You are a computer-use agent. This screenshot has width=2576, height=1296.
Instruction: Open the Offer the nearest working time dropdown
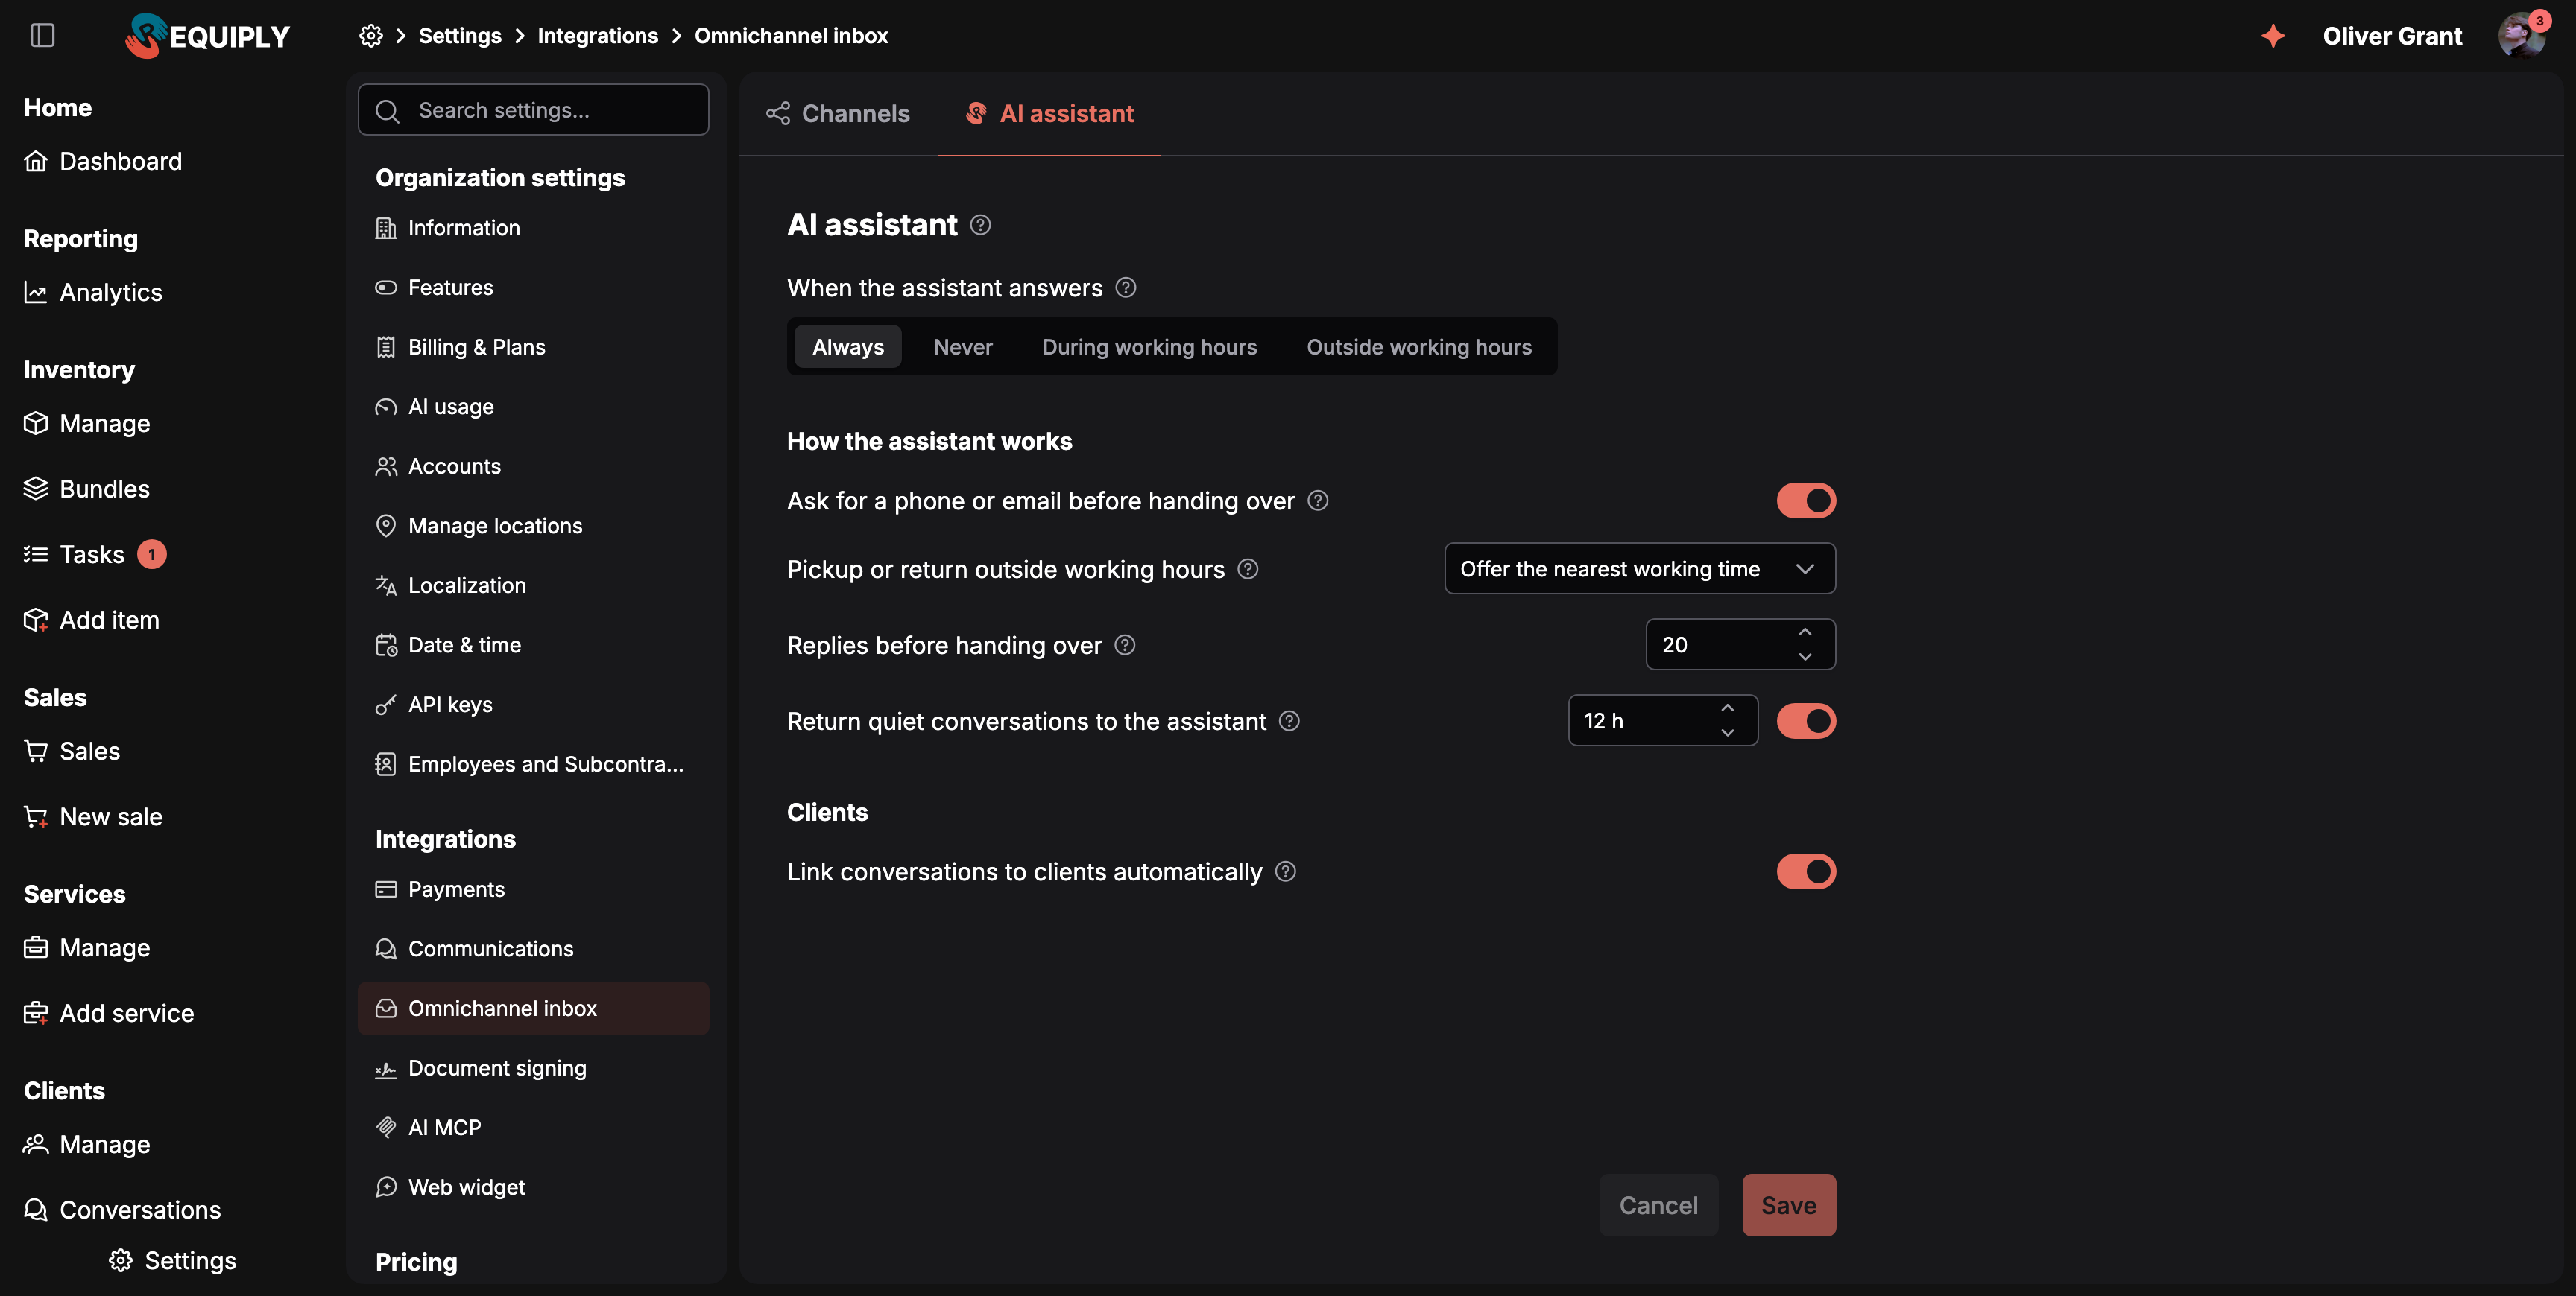click(1640, 568)
